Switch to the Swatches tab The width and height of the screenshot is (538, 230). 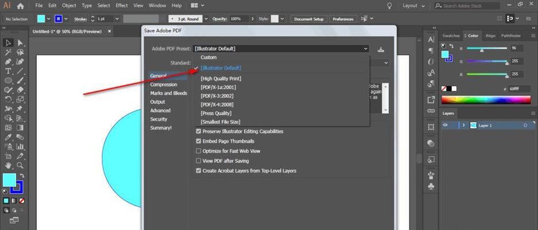(451, 36)
